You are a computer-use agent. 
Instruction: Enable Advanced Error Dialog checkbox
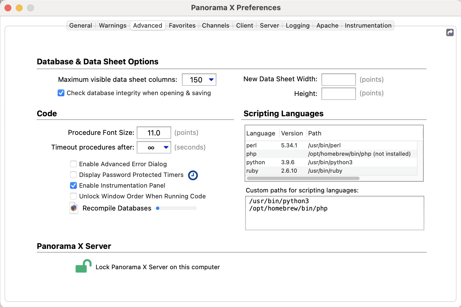coord(73,164)
